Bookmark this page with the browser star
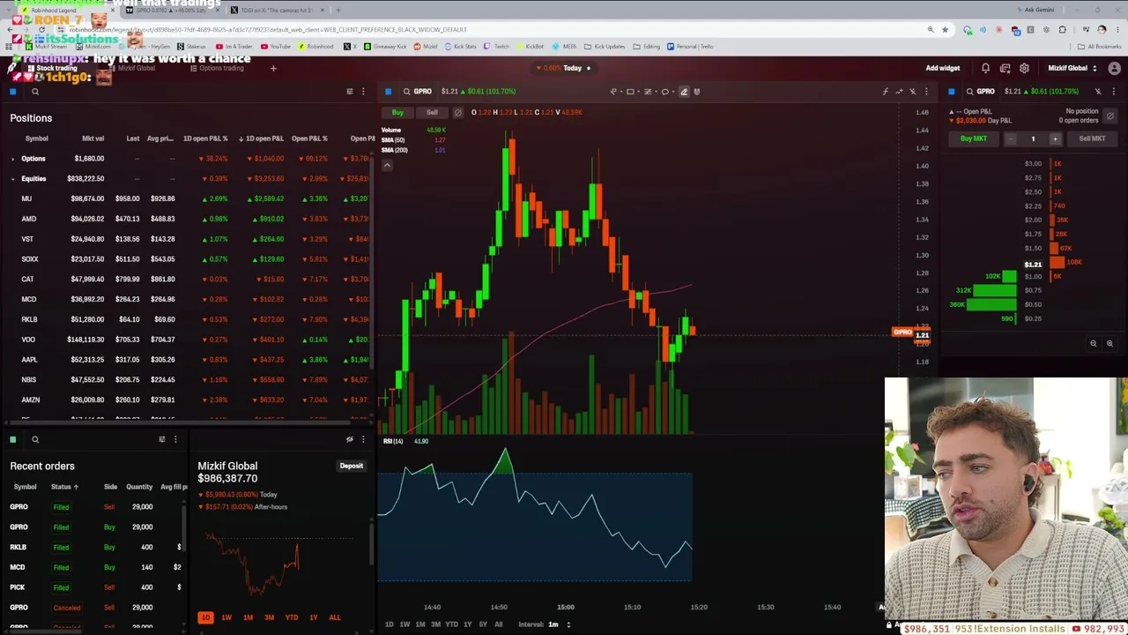 [x=945, y=30]
